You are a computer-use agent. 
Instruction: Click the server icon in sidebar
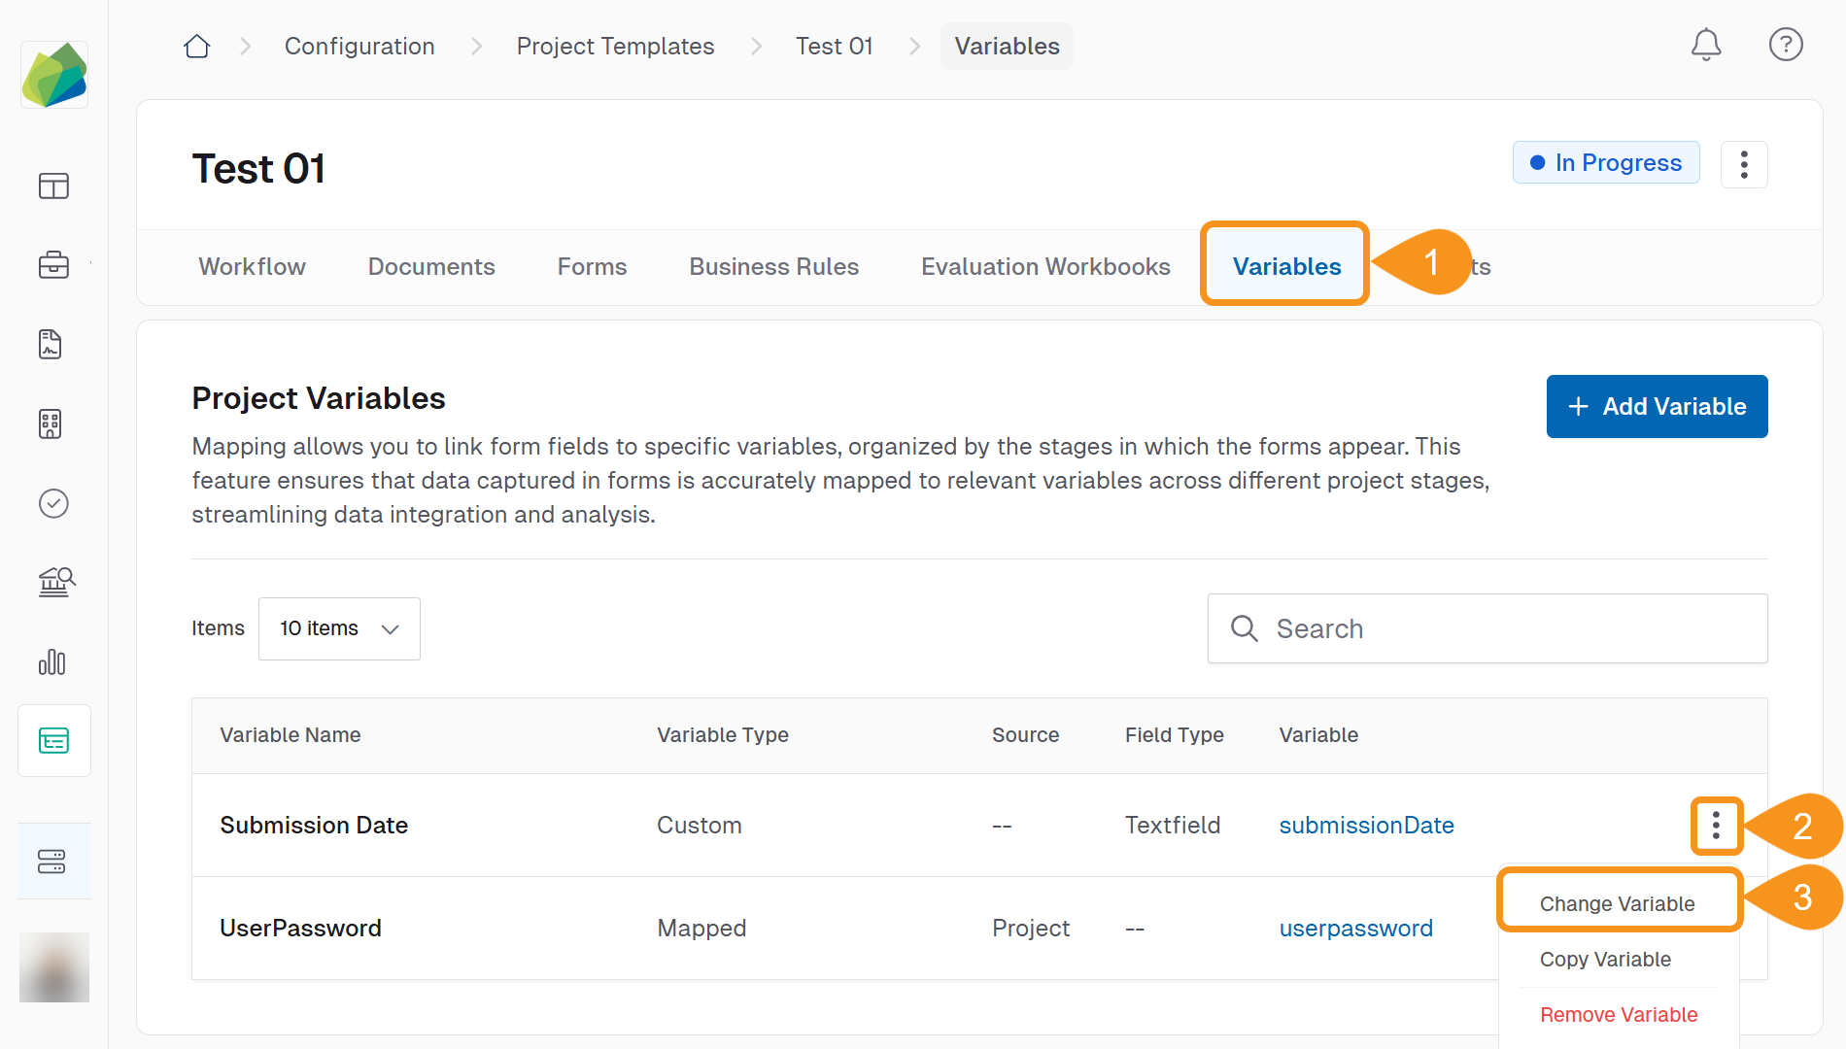click(x=53, y=862)
